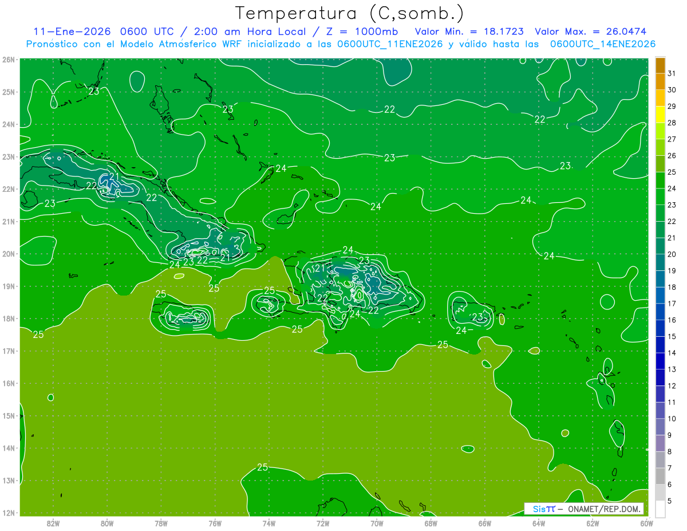Click the '25N' latitude axis label
The width and height of the screenshot is (687, 531).
[9, 92]
